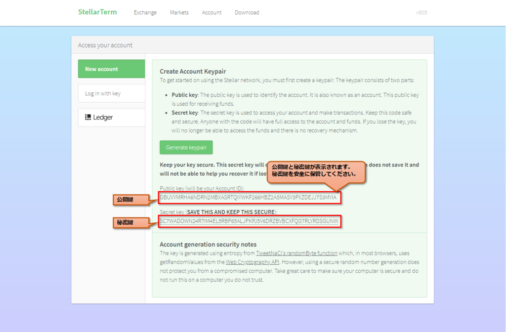
Task: Select the secret key starting with SC7WADOWN
Action: point(249,221)
